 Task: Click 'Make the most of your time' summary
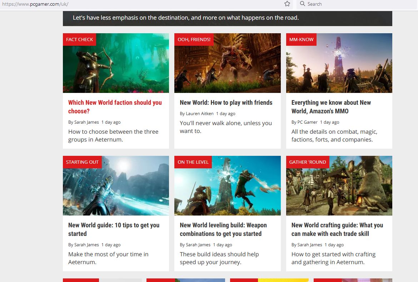[x=108, y=258]
